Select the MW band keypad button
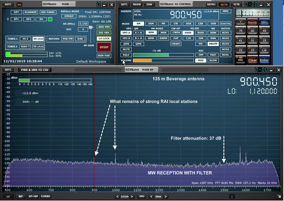284x201 pixels. [241, 59]
